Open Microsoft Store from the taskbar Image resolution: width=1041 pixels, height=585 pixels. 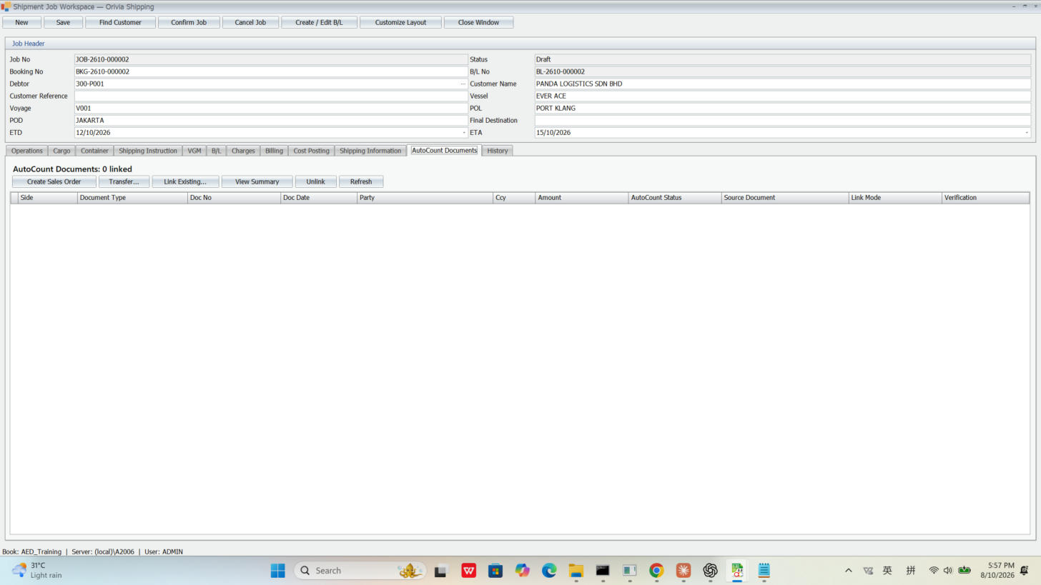tap(495, 570)
